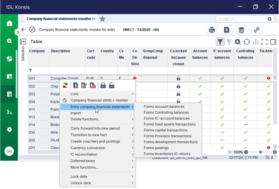Open the Home icon in the sidebar
This screenshot has height=189, width=279.
click(9, 23)
